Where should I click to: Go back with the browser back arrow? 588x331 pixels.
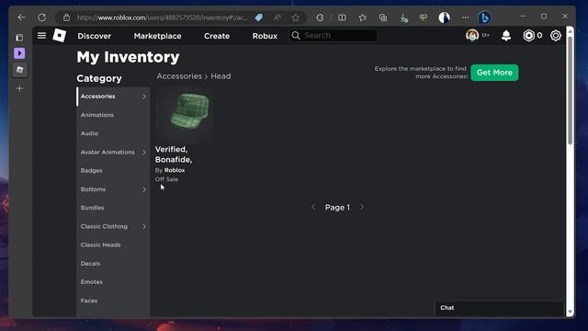[x=21, y=17]
